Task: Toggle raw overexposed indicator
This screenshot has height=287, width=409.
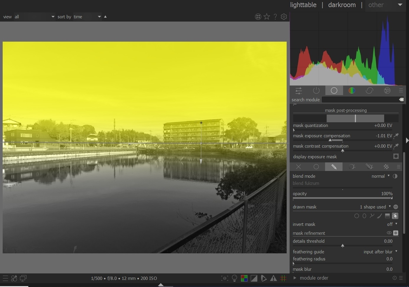Action: click(244, 278)
